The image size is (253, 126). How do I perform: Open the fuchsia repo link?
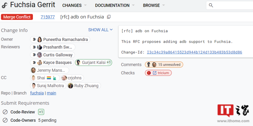(37, 93)
